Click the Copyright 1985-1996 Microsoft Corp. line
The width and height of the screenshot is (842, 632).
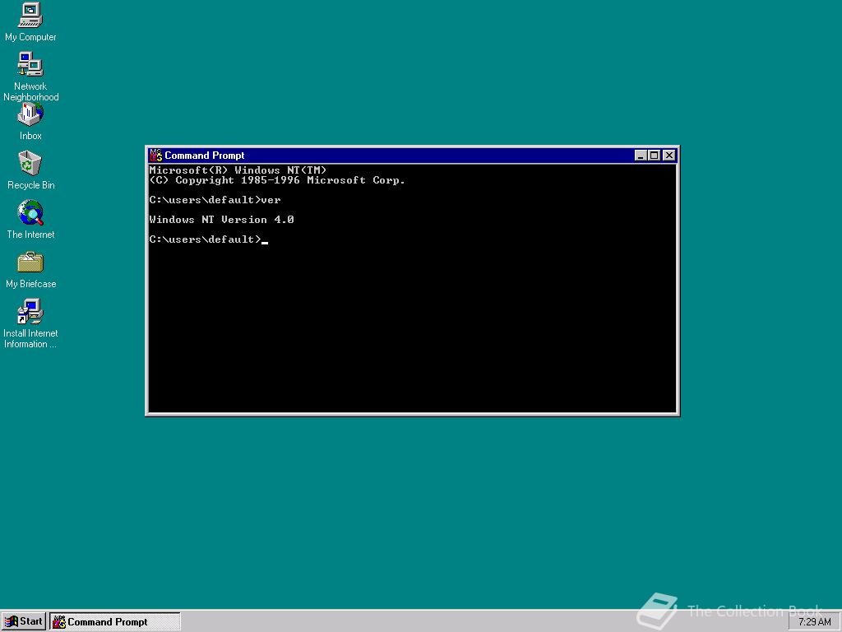point(277,180)
